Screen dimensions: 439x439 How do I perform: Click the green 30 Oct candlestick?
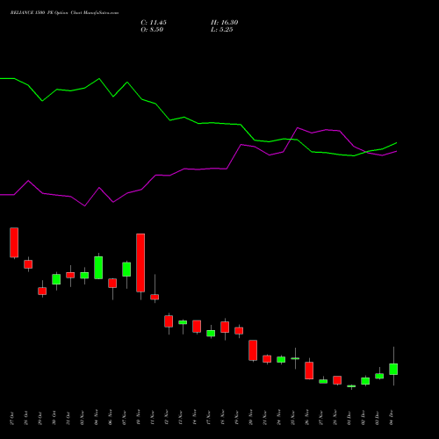click(56, 279)
